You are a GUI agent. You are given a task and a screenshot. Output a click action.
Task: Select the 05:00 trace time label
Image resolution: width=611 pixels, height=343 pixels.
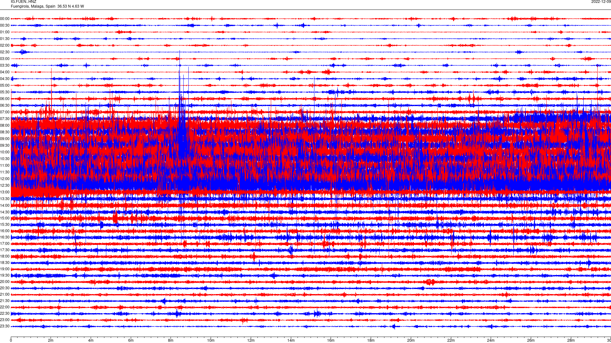click(5, 85)
